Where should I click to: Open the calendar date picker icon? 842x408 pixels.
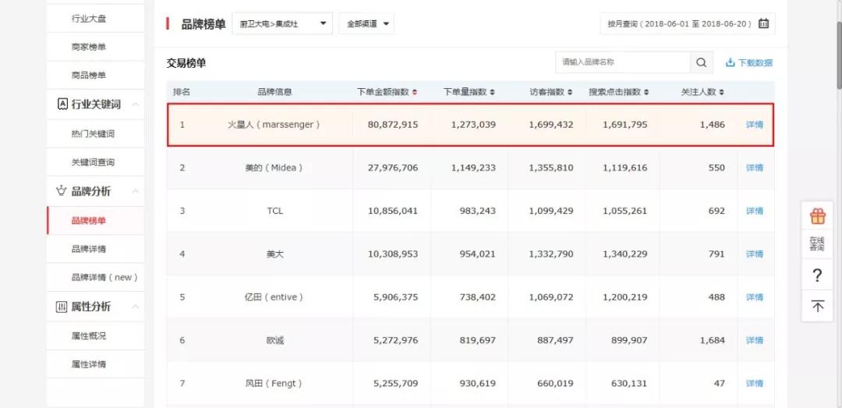(x=763, y=23)
